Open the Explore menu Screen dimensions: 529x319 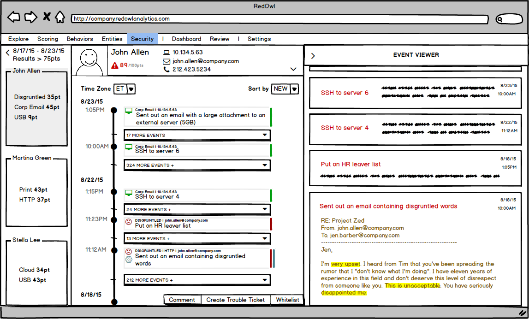tap(18, 39)
